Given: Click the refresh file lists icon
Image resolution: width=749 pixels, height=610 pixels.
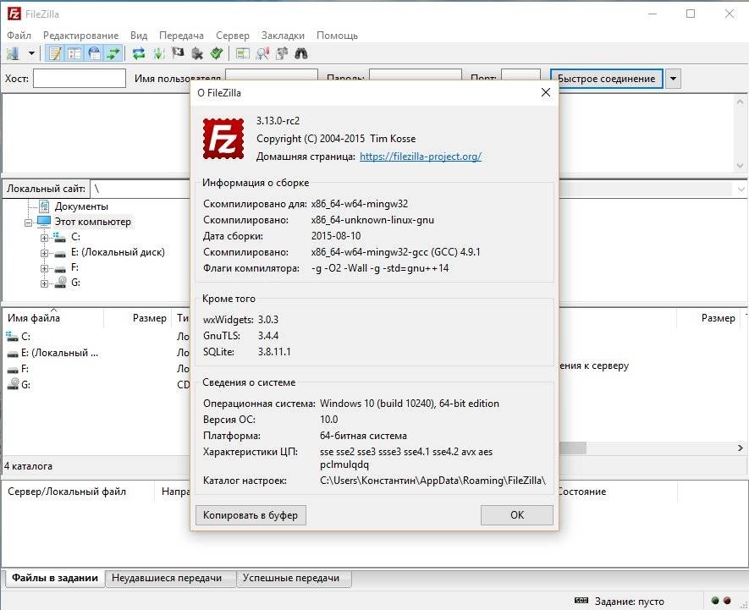Looking at the screenshot, I should pos(139,53).
